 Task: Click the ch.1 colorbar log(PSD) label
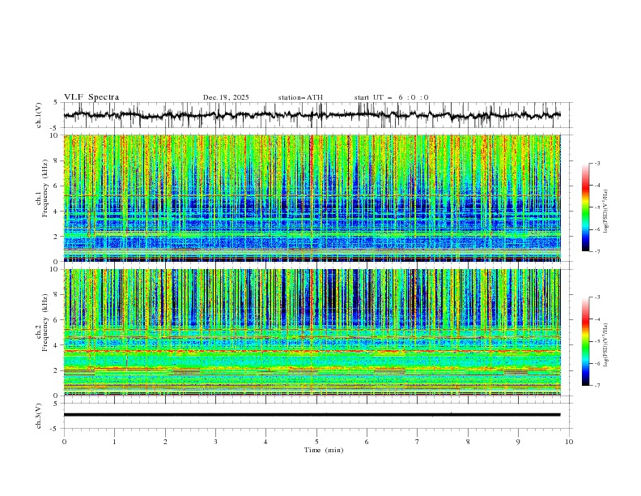tap(606, 212)
